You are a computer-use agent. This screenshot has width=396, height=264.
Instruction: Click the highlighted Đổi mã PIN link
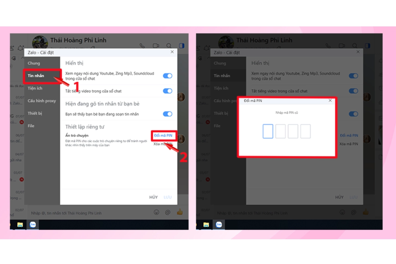click(x=163, y=135)
